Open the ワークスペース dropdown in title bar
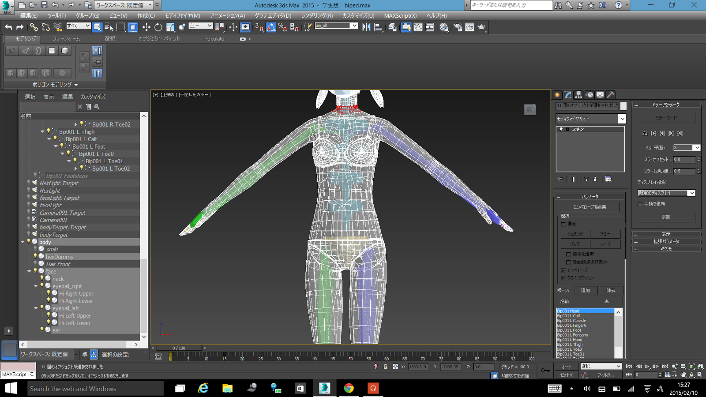 124,5
